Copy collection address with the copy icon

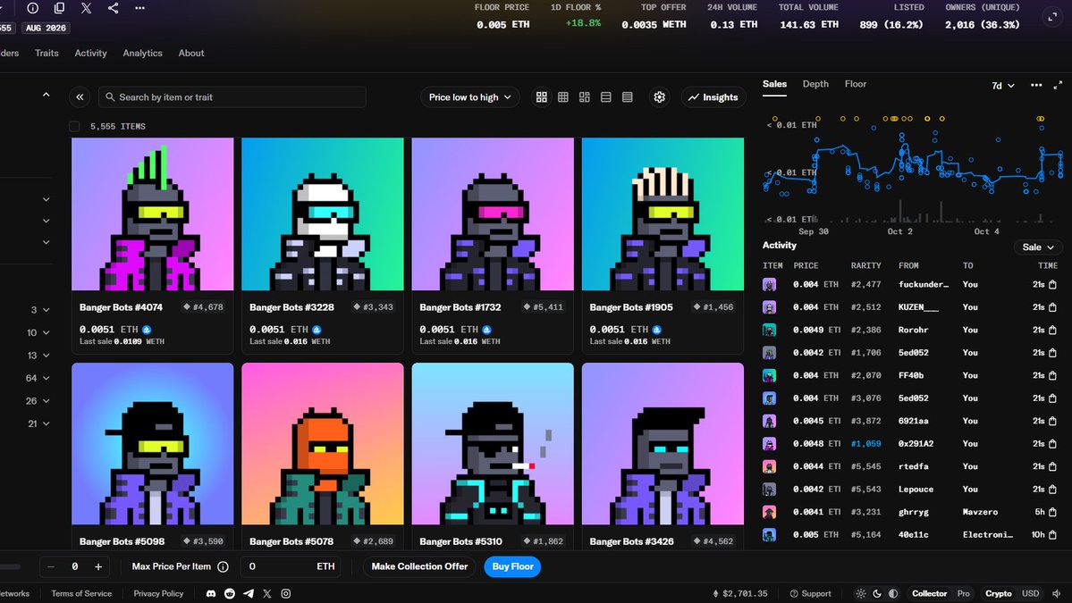click(x=60, y=8)
